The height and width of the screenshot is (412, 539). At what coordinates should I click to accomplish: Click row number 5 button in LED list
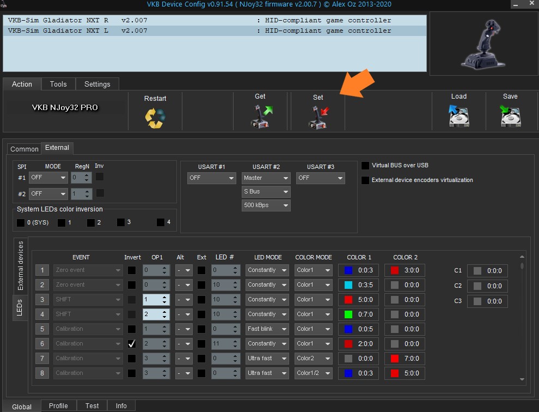point(42,329)
